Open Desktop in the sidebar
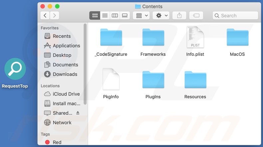 [x=62, y=55]
